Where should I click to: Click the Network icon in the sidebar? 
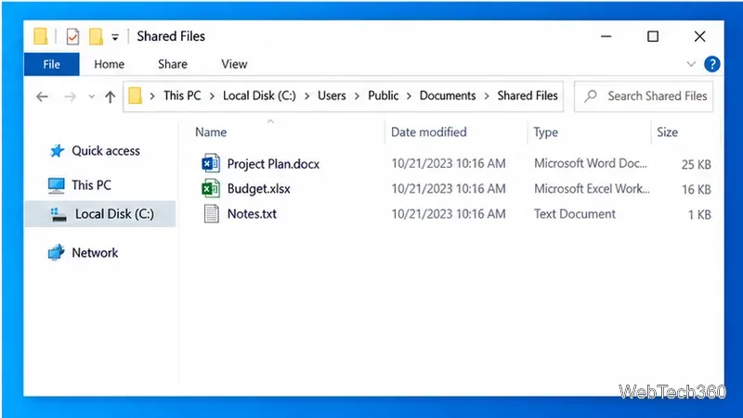coord(56,252)
